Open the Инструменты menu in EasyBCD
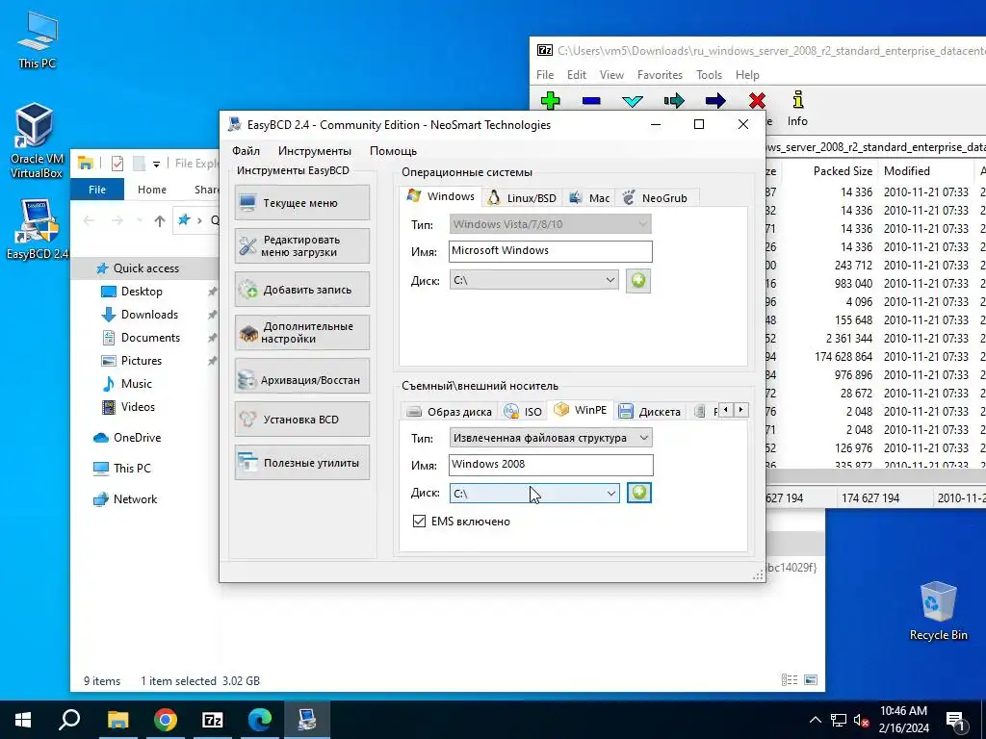Image resolution: width=986 pixels, height=739 pixels. 315,151
